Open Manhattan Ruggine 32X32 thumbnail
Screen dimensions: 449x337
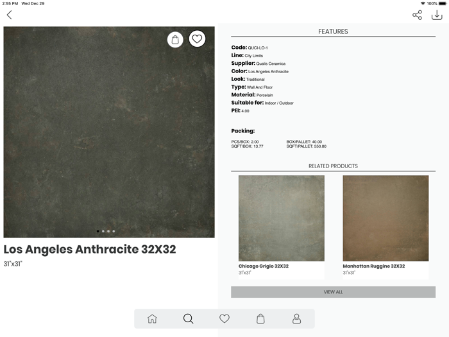[x=385, y=218]
